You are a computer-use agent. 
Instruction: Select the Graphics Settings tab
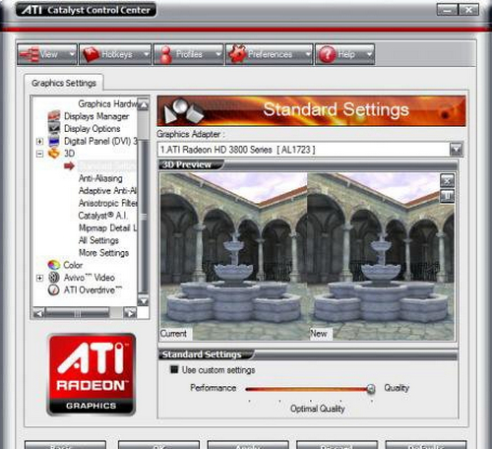pos(64,83)
